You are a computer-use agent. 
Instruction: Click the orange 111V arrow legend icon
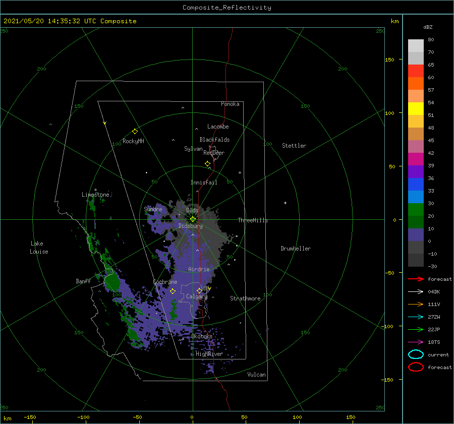pyautogui.click(x=416, y=304)
